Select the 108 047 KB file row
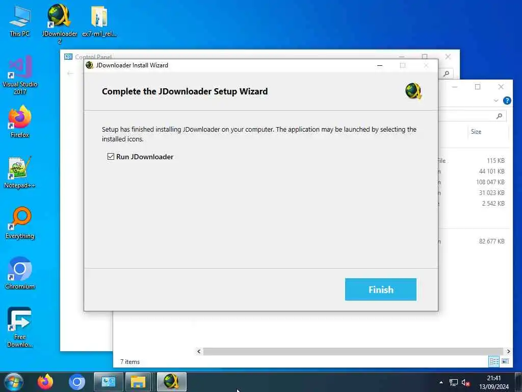Screen dimensions: 522x392 475,182
